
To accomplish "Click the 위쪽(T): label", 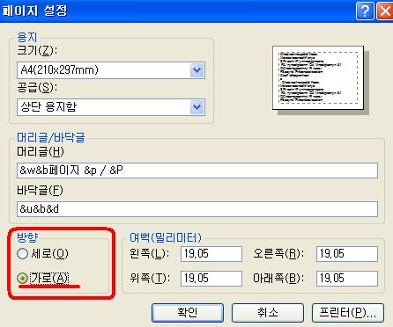I will click(x=150, y=278).
